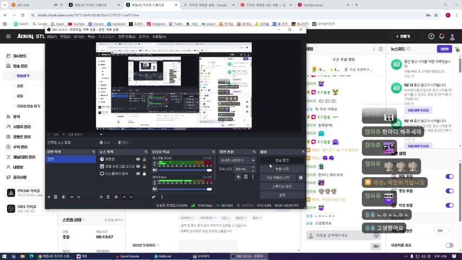Remove the selected scene with trash icon
Image resolution: width=462 pixels, height=260 pixels.
pos(56,197)
